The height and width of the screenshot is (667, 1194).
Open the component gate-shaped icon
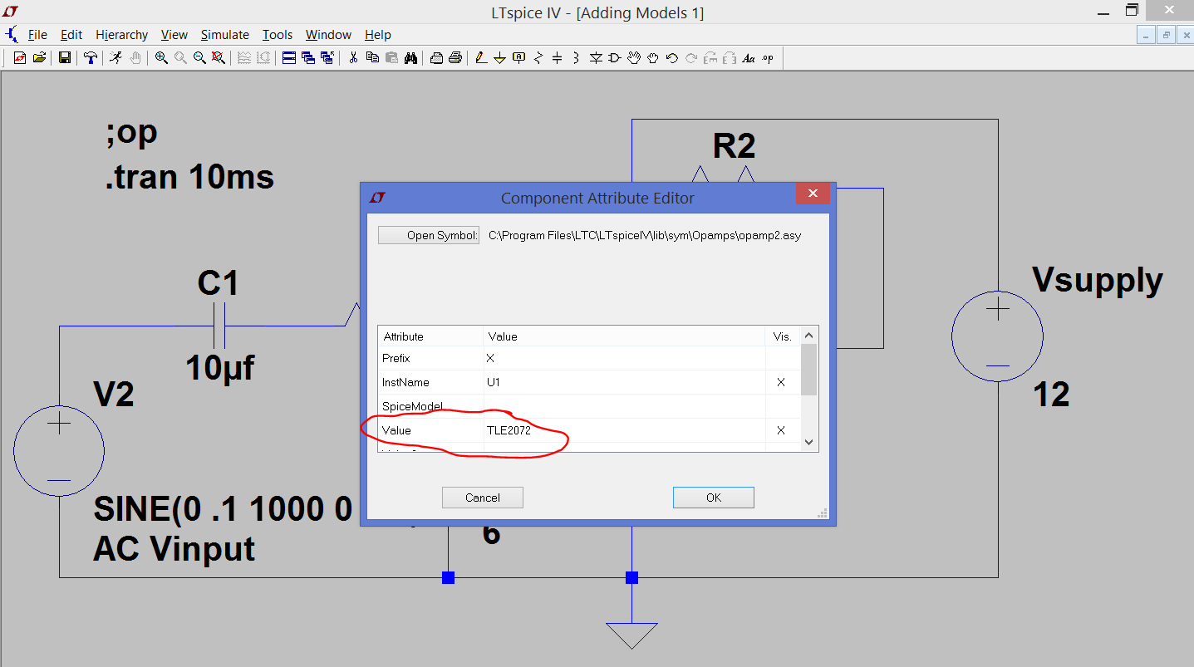[x=615, y=58]
